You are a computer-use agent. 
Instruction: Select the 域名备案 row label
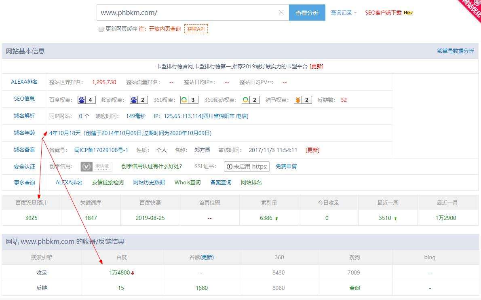pyautogui.click(x=24, y=150)
